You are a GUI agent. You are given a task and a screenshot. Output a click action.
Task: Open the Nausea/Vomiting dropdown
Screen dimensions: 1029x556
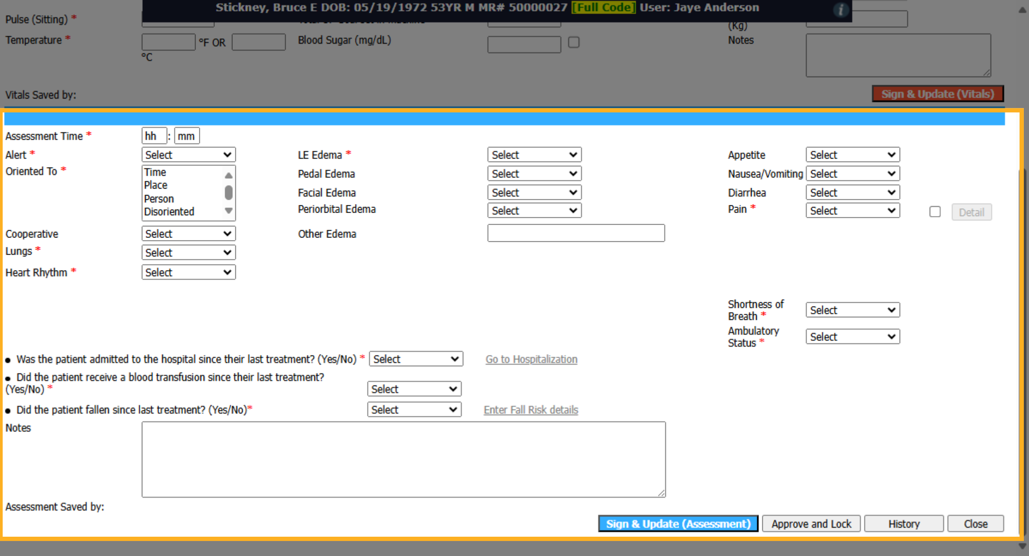tap(853, 174)
